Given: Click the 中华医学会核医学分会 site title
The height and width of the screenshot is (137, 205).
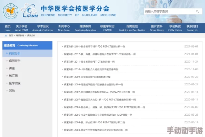Looking at the screenshot, I should coord(75,9).
